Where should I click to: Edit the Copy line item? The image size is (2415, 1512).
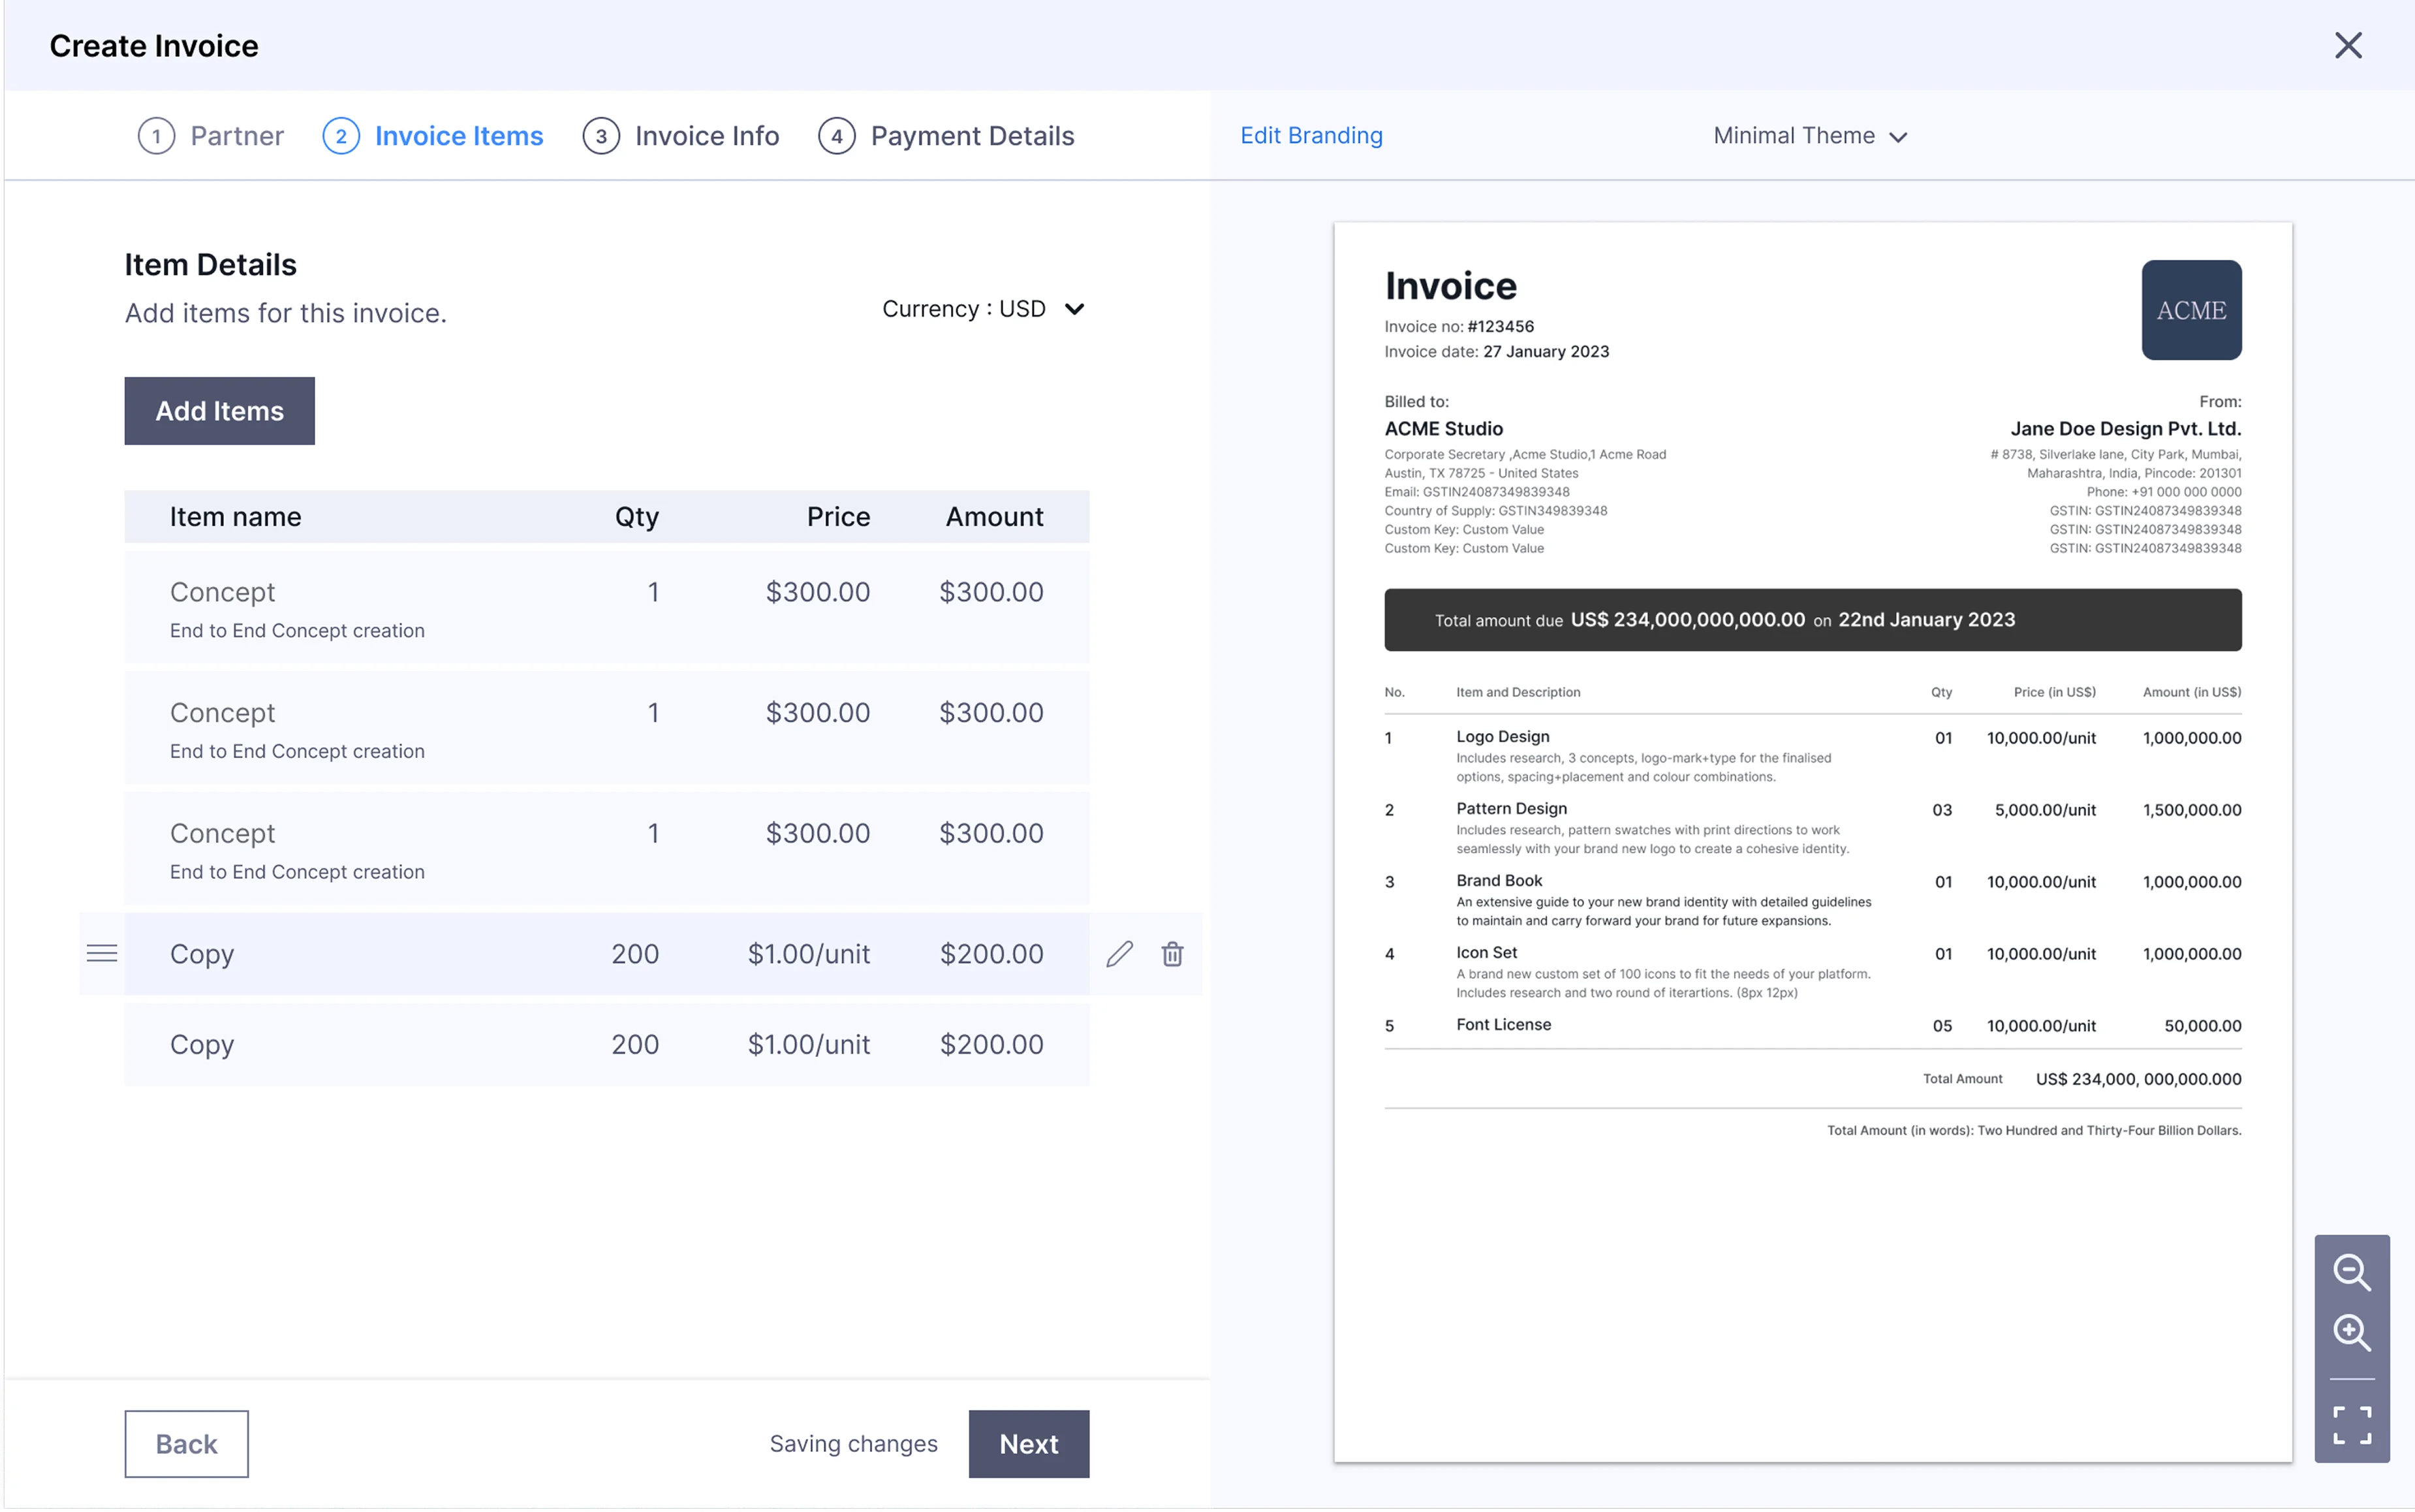pyautogui.click(x=1119, y=954)
